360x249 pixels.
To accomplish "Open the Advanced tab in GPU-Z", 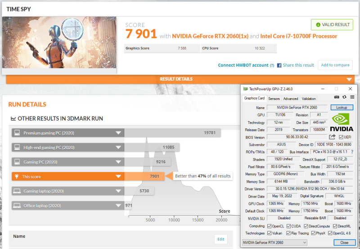I will click(290, 99).
